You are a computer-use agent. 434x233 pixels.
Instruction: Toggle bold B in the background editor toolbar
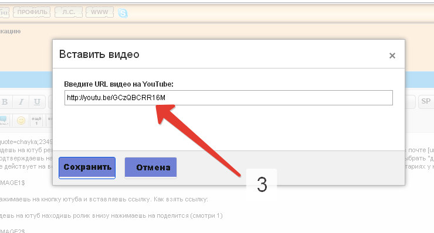5,102
